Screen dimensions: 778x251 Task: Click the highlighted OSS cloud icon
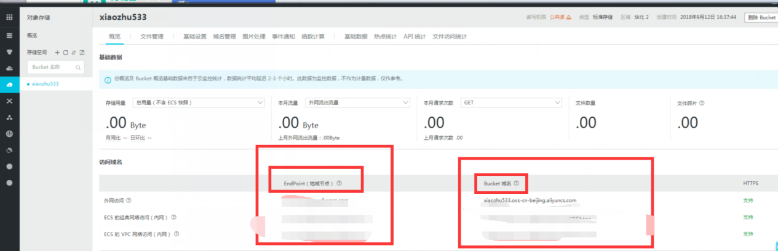point(9,84)
